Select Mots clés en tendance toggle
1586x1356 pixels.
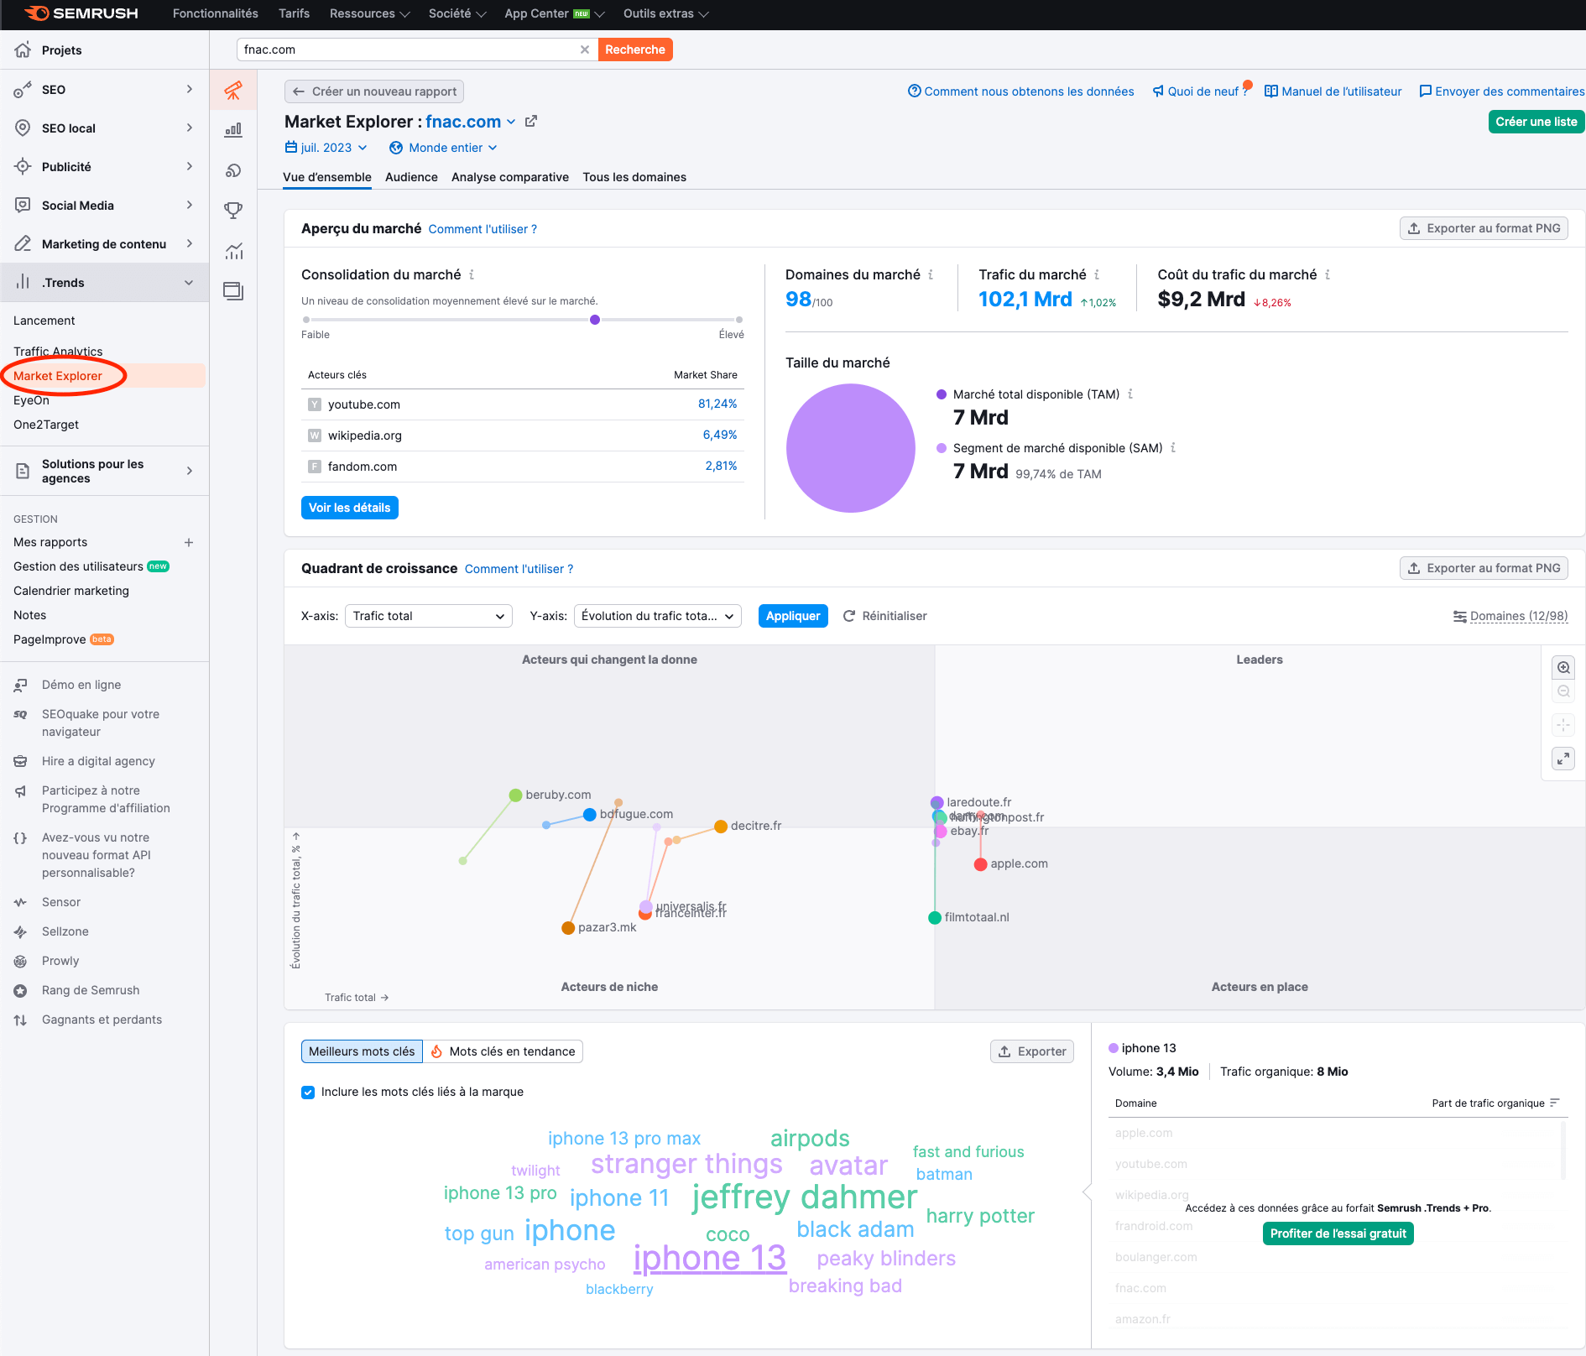(503, 1051)
